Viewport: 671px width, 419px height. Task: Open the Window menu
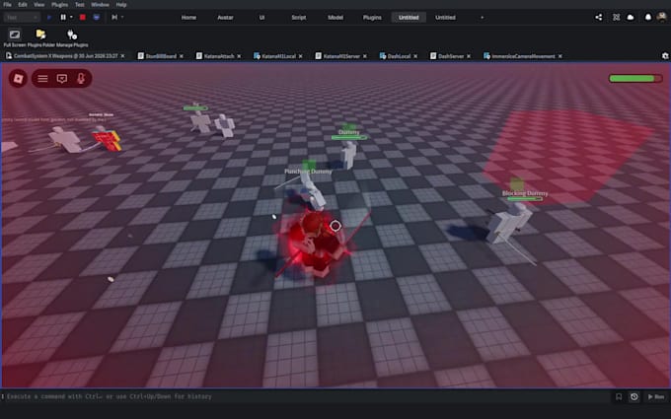[x=100, y=5]
